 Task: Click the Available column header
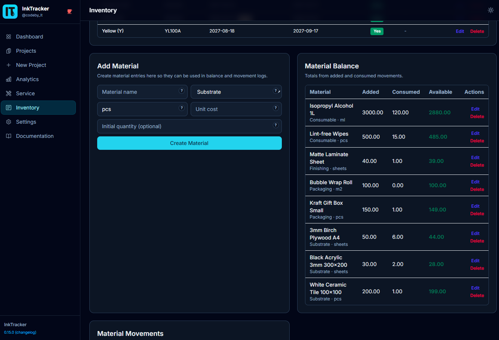pos(440,92)
